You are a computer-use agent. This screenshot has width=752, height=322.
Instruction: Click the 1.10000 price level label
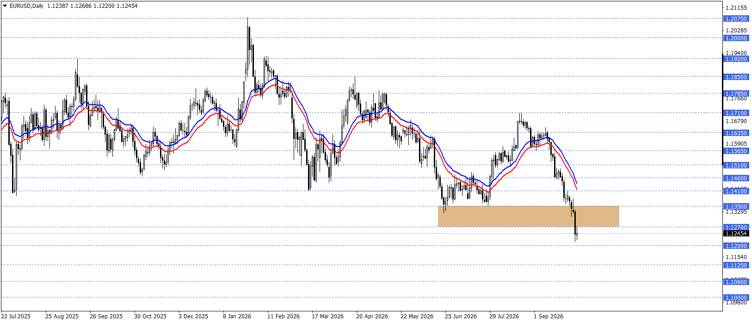pos(736,298)
